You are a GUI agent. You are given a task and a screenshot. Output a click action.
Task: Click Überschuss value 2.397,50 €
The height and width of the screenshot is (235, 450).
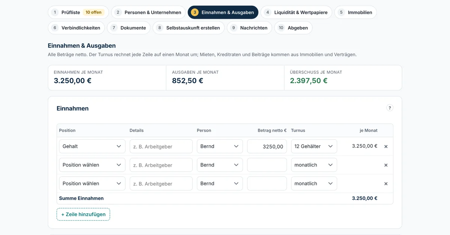(x=309, y=80)
